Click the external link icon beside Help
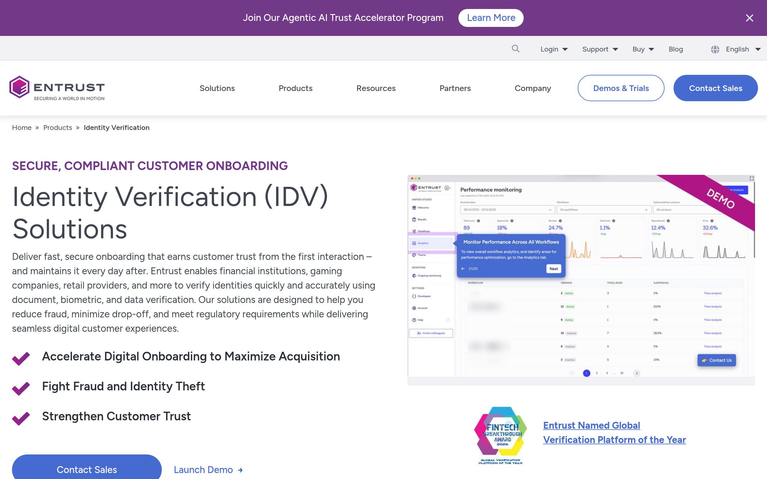767x479 pixels. tap(448, 320)
